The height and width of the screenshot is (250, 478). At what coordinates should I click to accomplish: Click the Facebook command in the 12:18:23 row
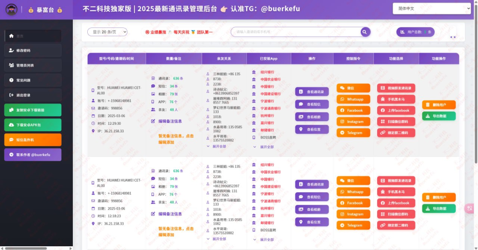coord(353,203)
